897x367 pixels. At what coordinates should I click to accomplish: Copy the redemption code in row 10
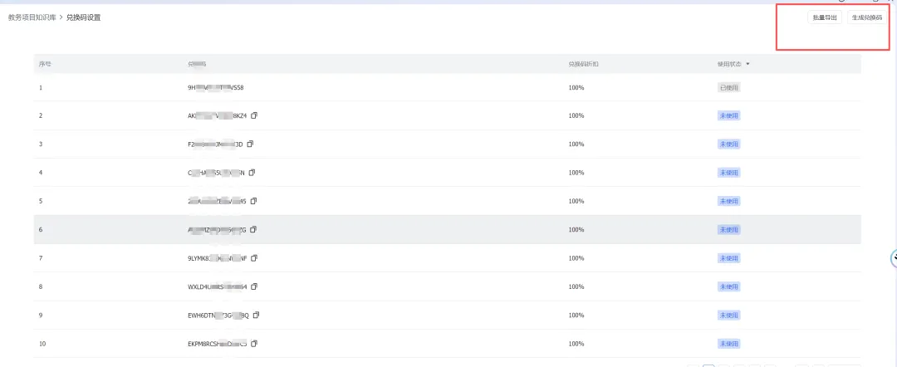pos(254,343)
